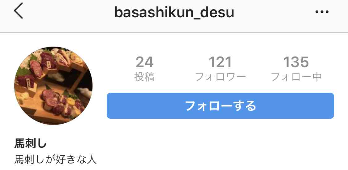Viewport: 348px width, 170px height.
Task: Tap the 投稿 posts label
Action: (144, 77)
